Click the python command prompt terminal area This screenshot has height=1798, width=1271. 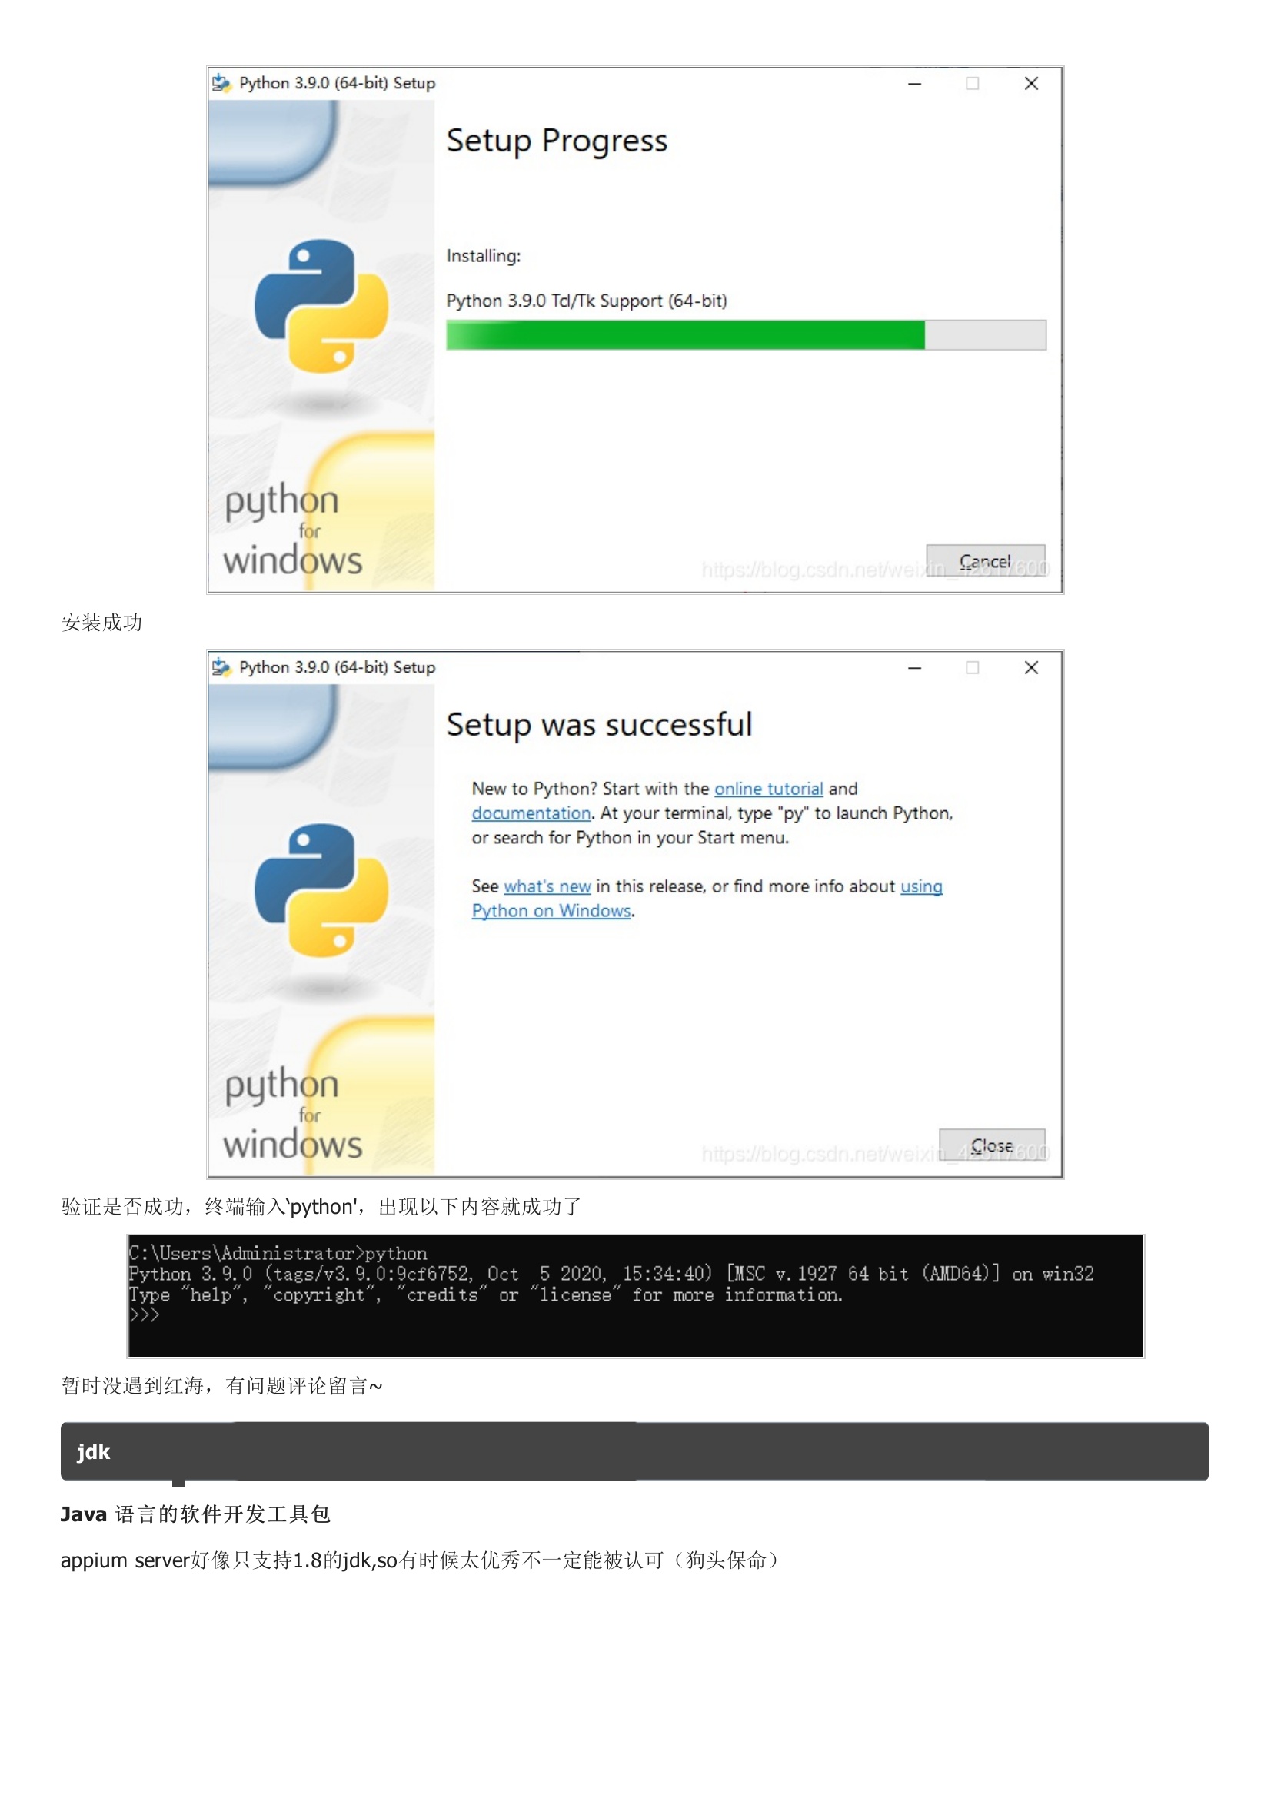click(x=635, y=1295)
